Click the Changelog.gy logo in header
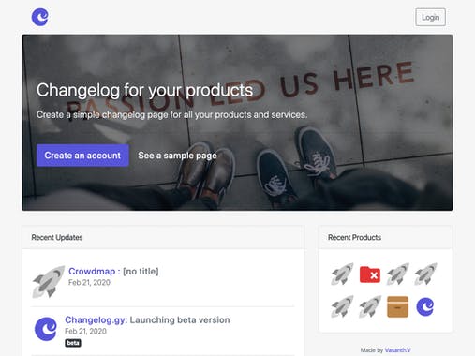The height and width of the screenshot is (356, 475). pyautogui.click(x=40, y=17)
